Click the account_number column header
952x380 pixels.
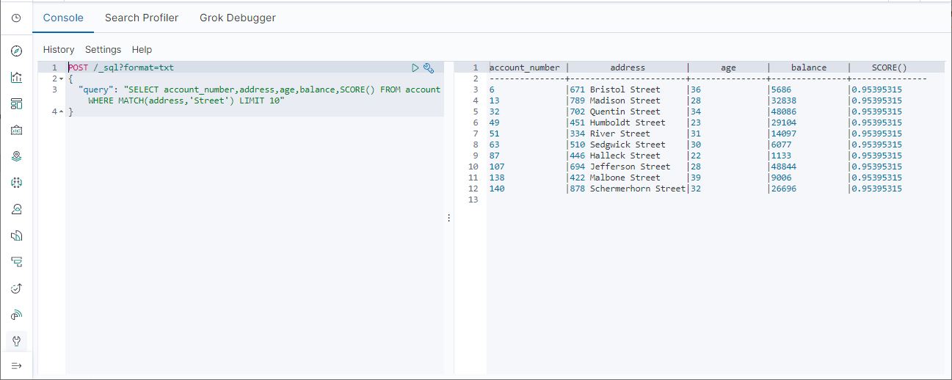click(x=525, y=67)
